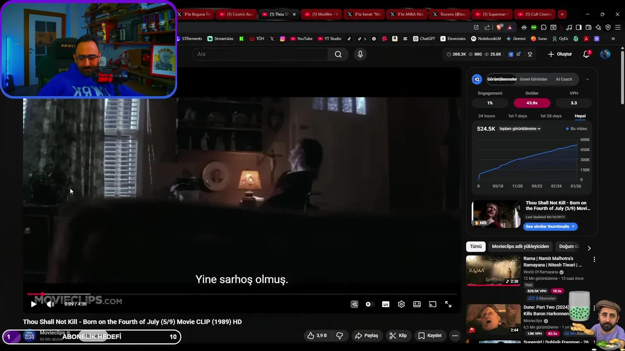Open the Ramayana video thumbnail
Image resolution: width=625 pixels, height=351 pixels.
pos(493,271)
